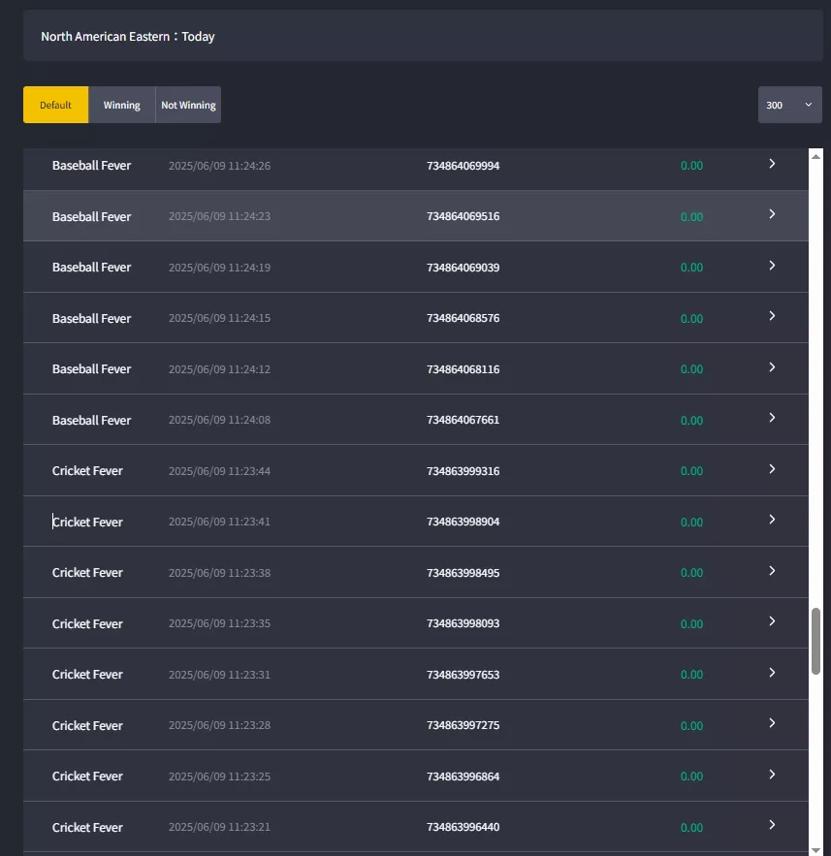This screenshot has height=856, width=831.
Task: Click the scrollbar down arrow
Action: 815,850
